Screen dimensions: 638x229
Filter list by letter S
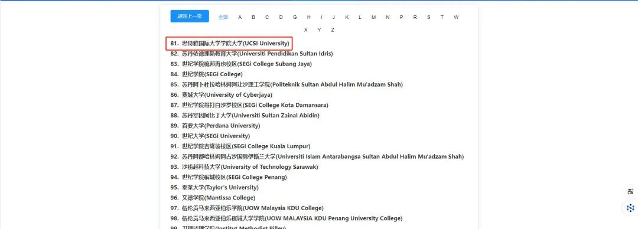[x=428, y=17]
